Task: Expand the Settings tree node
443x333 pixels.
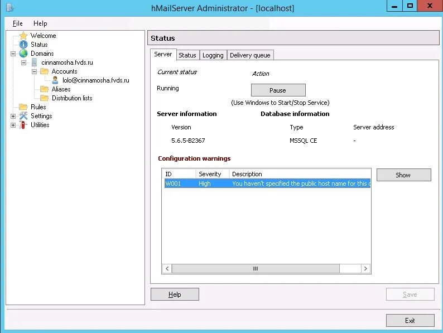Action: coord(13,116)
